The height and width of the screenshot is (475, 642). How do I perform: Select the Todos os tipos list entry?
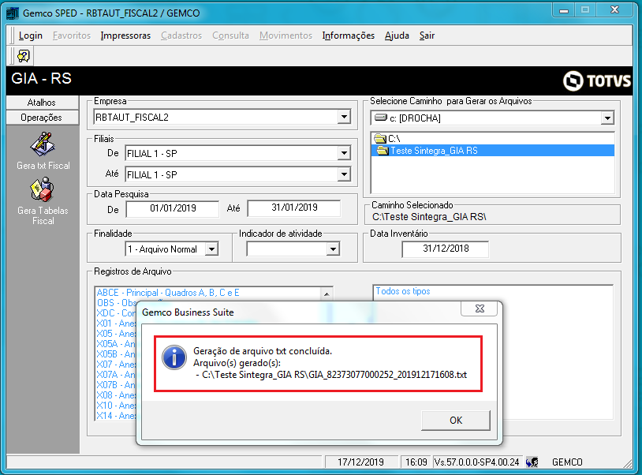[403, 291]
